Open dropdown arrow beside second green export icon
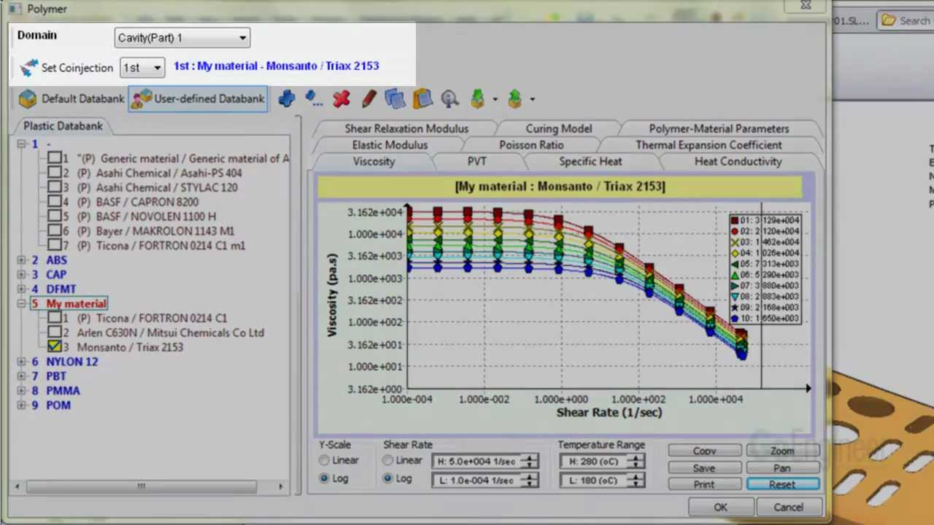Screen dimensions: 934x525 tap(533, 99)
